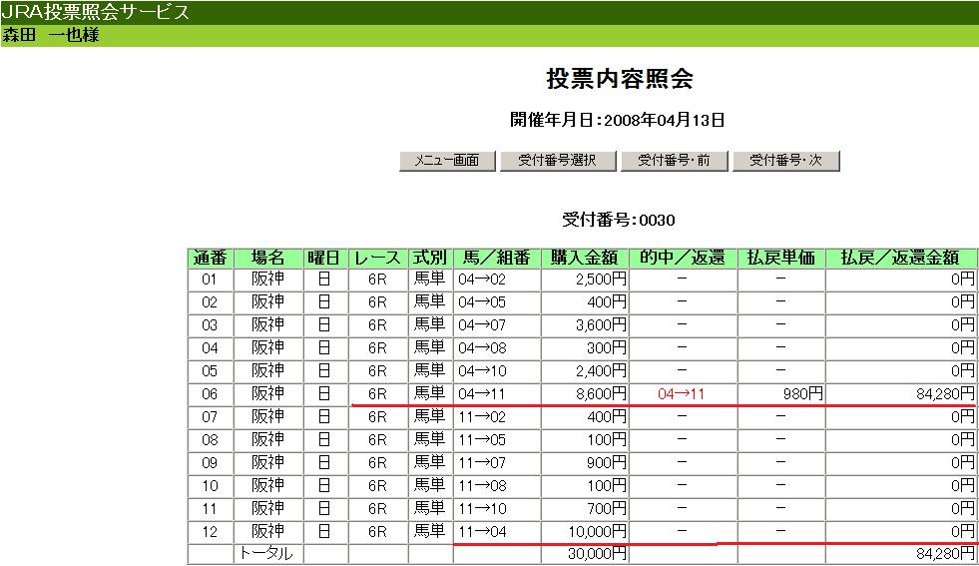Click purchase amount 8,600円

pos(601,394)
